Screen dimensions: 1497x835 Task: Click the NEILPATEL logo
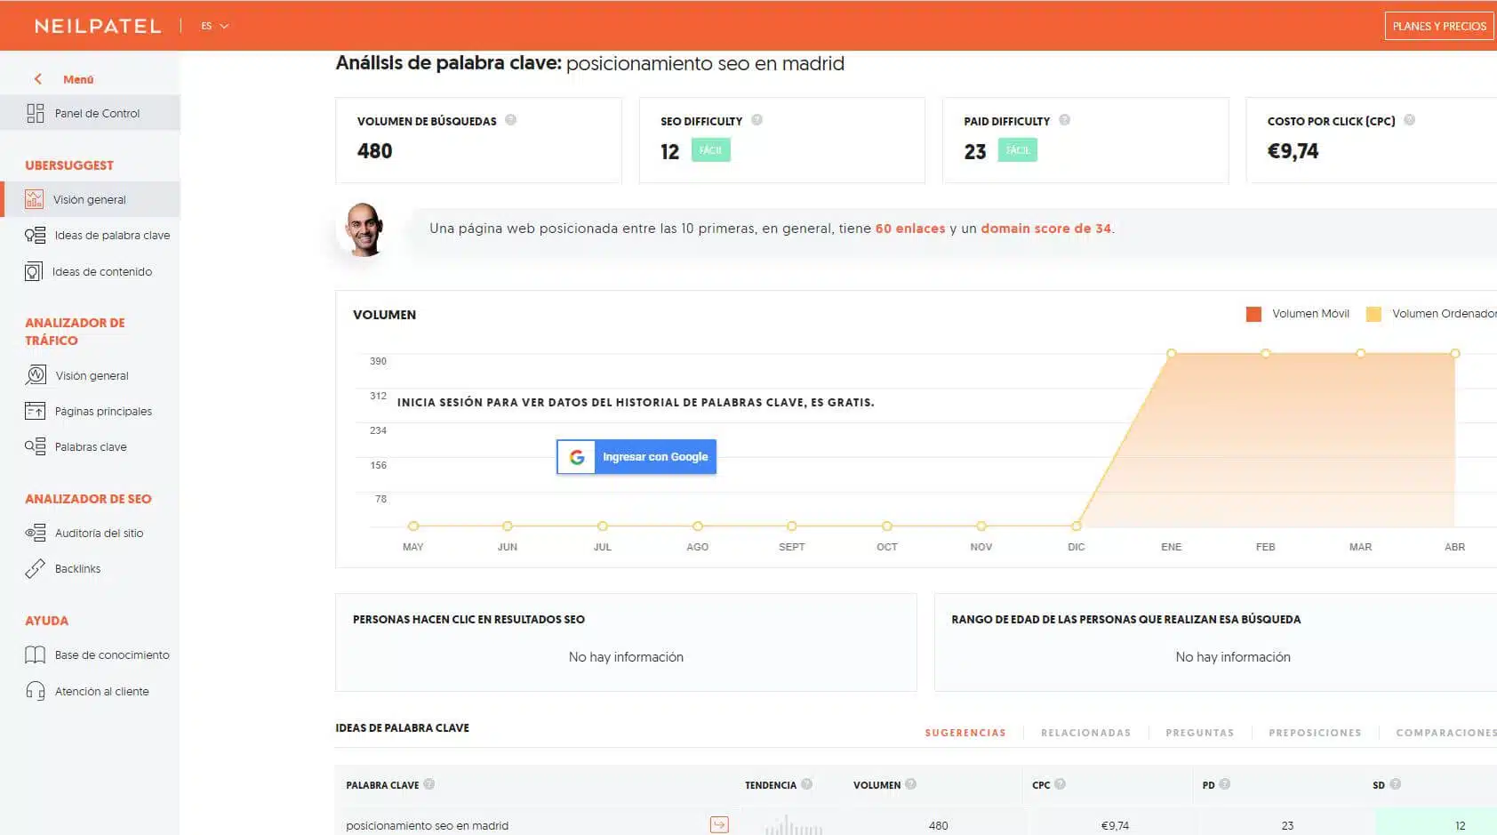point(98,26)
